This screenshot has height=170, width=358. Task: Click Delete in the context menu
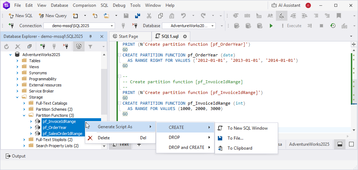(120, 138)
